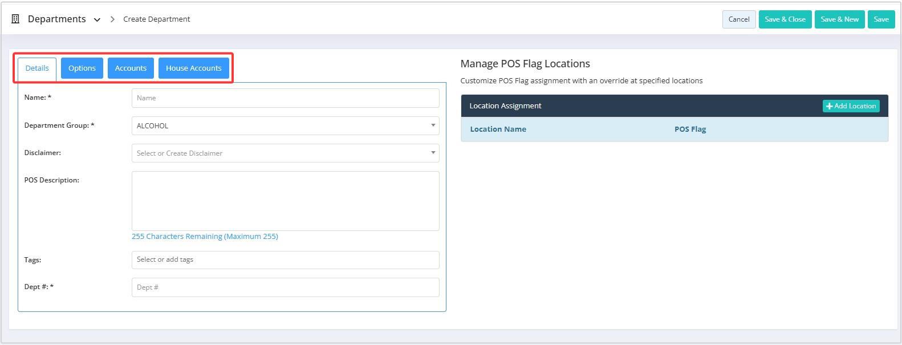
Task: Click the Disclaimer label
Action: click(42, 153)
